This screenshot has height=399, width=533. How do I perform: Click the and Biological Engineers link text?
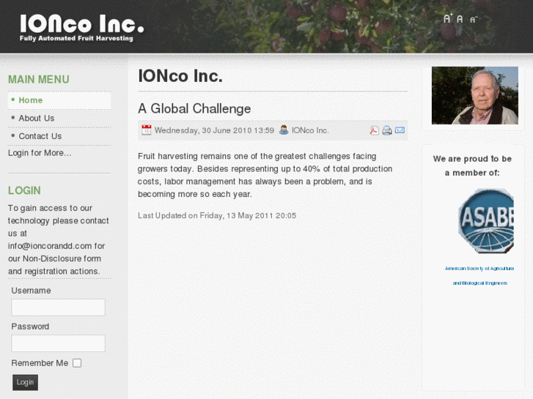click(479, 283)
